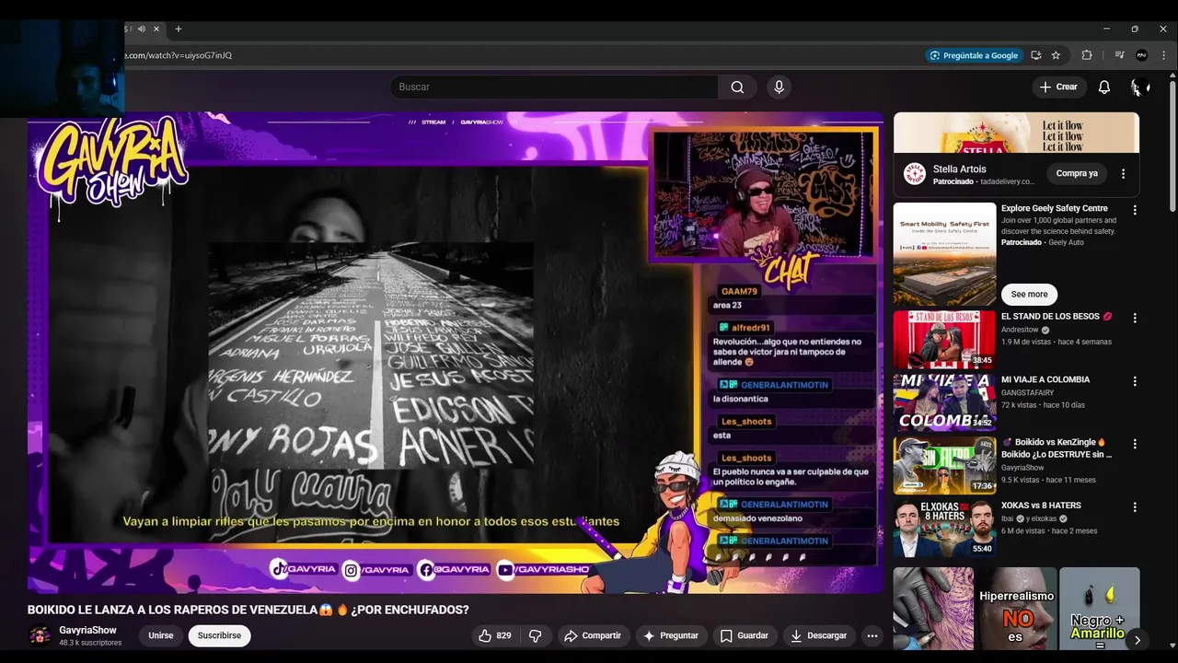Open Stella Artois ad options menu
This screenshot has height=663, width=1178.
pyautogui.click(x=1123, y=173)
